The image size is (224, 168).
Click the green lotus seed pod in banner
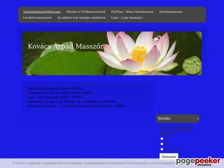pyautogui.click(x=192, y=66)
